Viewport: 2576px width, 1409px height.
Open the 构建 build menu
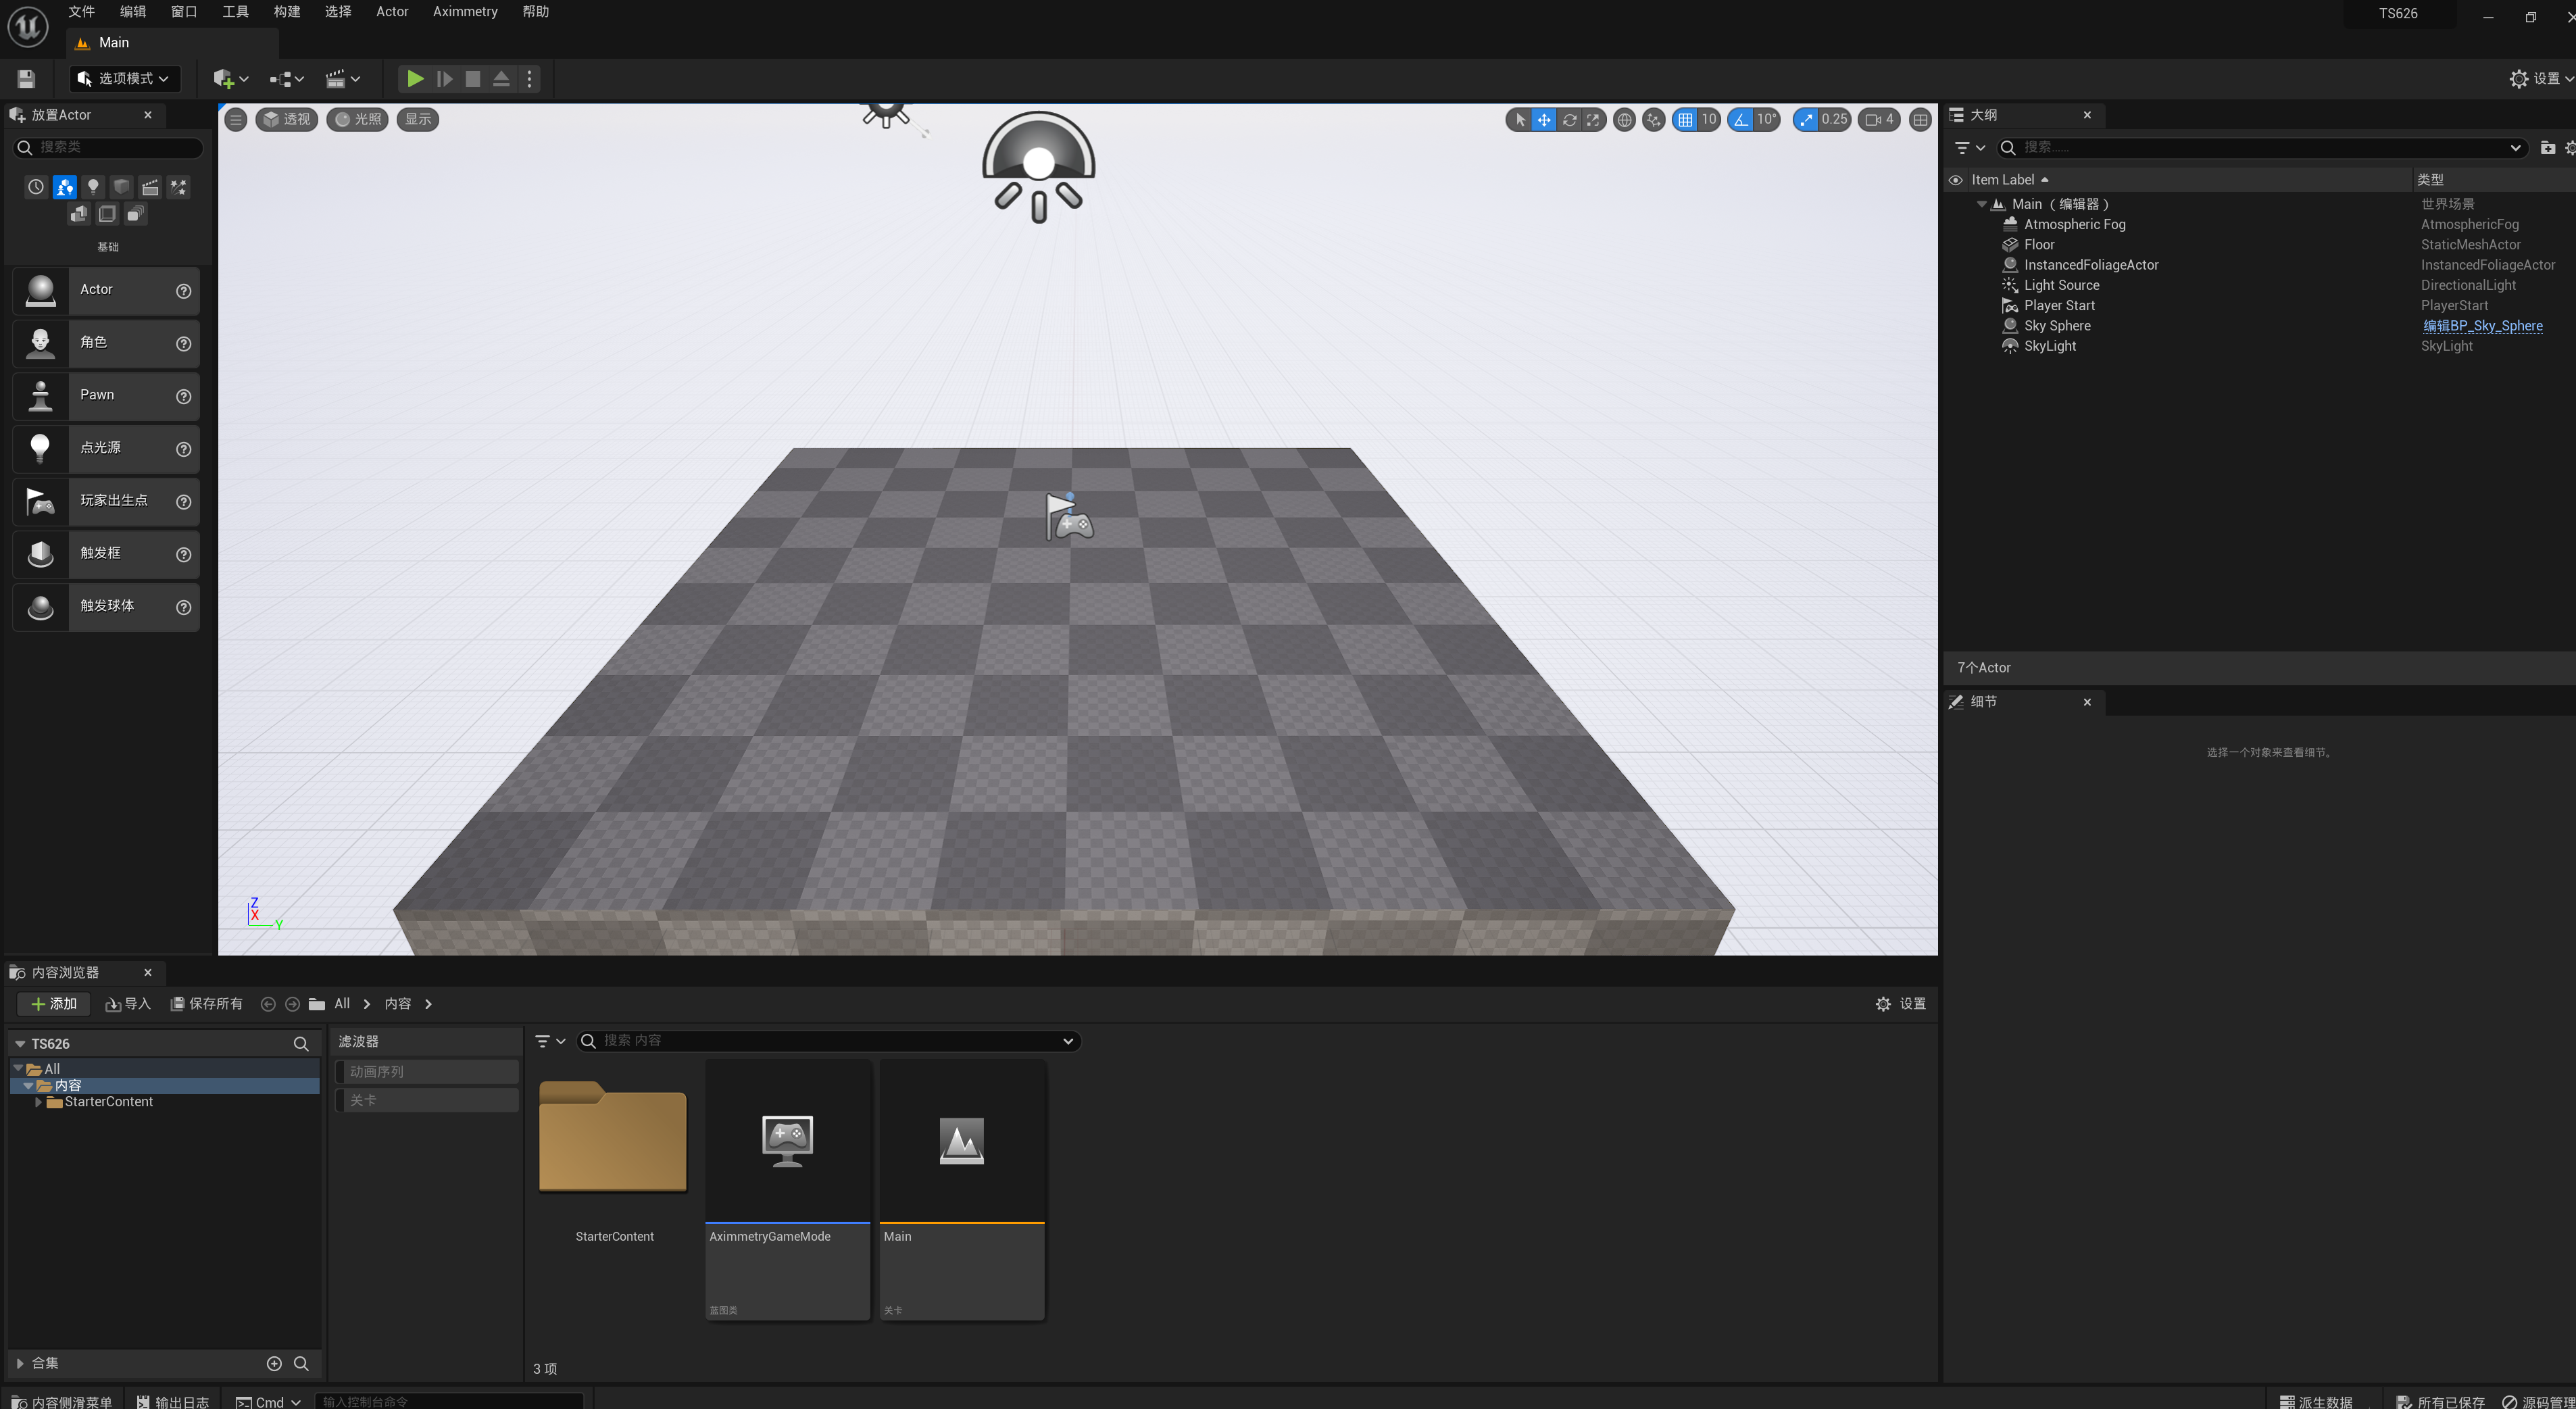click(287, 12)
